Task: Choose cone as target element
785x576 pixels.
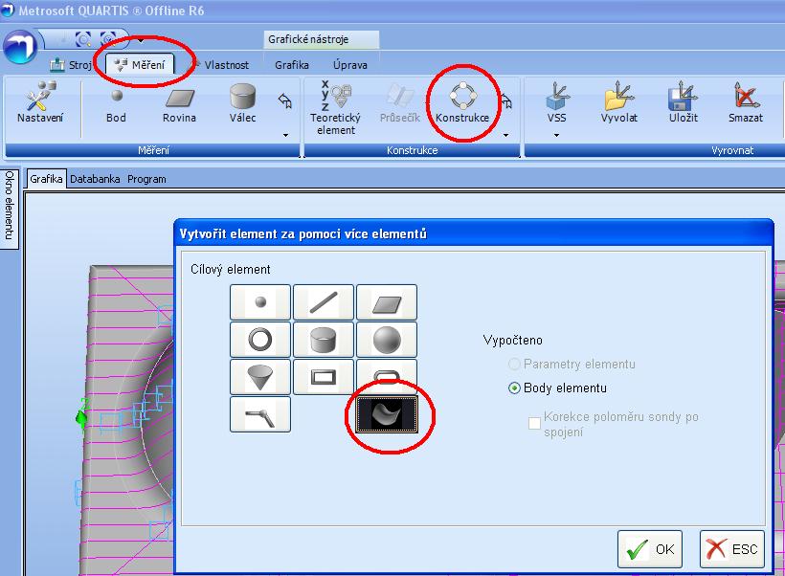Action: click(x=260, y=376)
